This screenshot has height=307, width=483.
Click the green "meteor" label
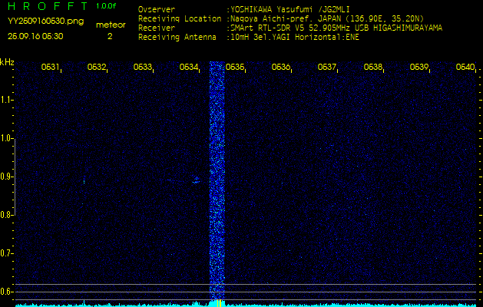[111, 25]
